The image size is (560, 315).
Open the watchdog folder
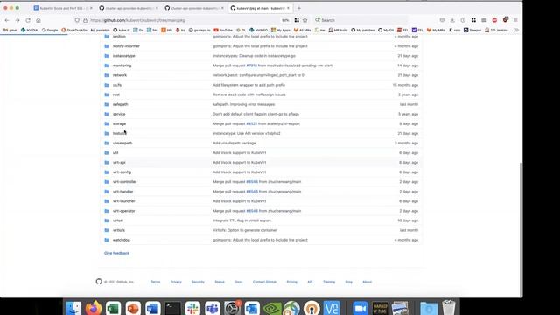[122, 240]
